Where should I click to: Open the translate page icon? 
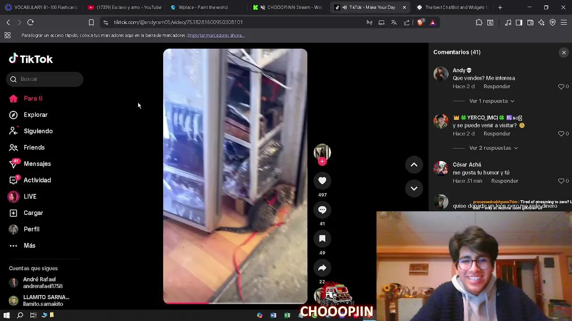394,22
